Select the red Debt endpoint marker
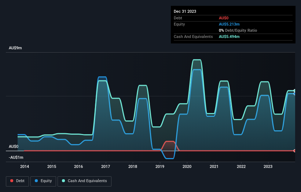Image resolution: width=301 pixels, height=192 pixels. (x=295, y=151)
